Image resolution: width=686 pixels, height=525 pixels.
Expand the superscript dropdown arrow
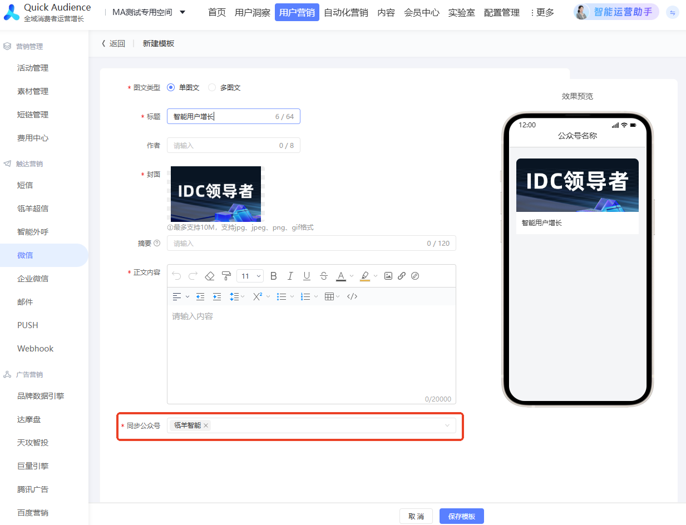[x=268, y=296]
